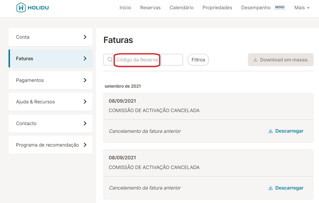Expand Pagamentos using its chevron arrow
This screenshot has width=319, height=203.
(x=85, y=80)
